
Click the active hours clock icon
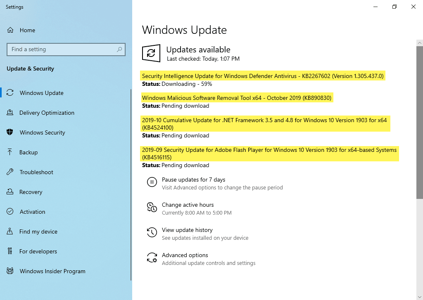152,207
